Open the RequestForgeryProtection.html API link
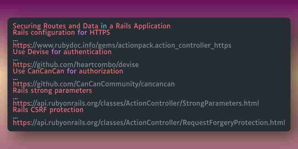 pyautogui.click(x=149, y=123)
